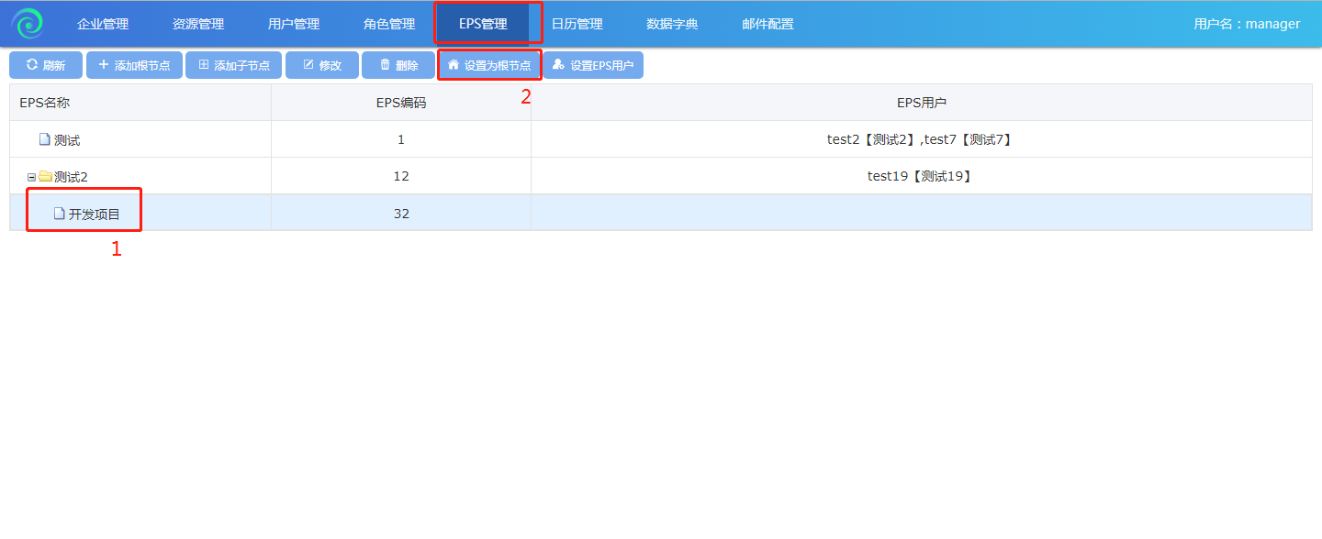Open the 企业管理 menu
The width and height of the screenshot is (1322, 539).
tap(103, 24)
